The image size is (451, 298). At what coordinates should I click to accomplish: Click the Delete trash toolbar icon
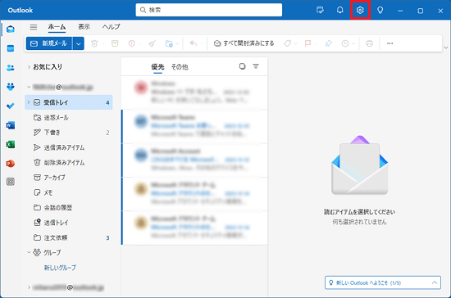(x=94, y=43)
